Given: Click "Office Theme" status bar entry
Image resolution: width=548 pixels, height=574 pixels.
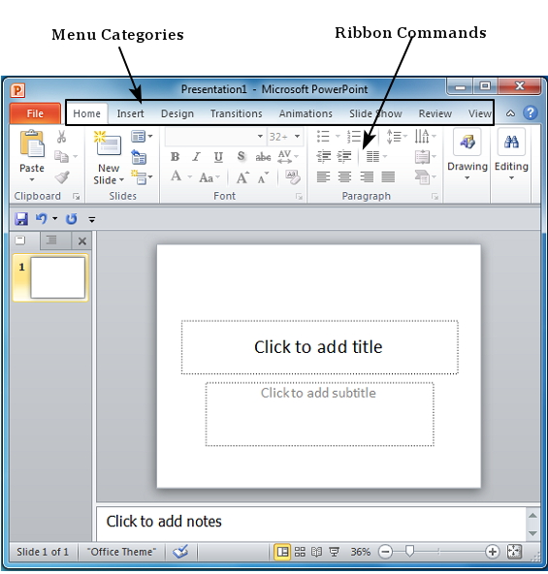Looking at the screenshot, I should click(x=121, y=552).
